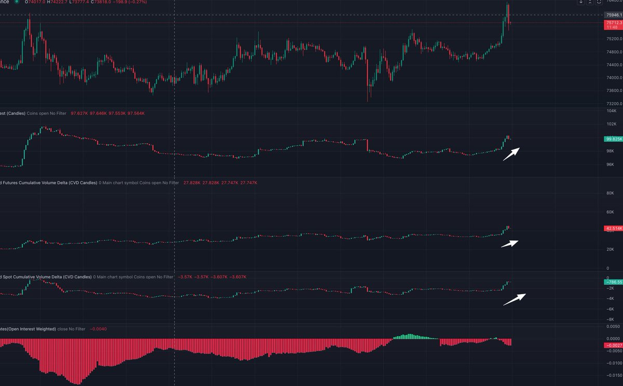
Task: Click the green -786.55 spot CVD label
Action: (613, 281)
